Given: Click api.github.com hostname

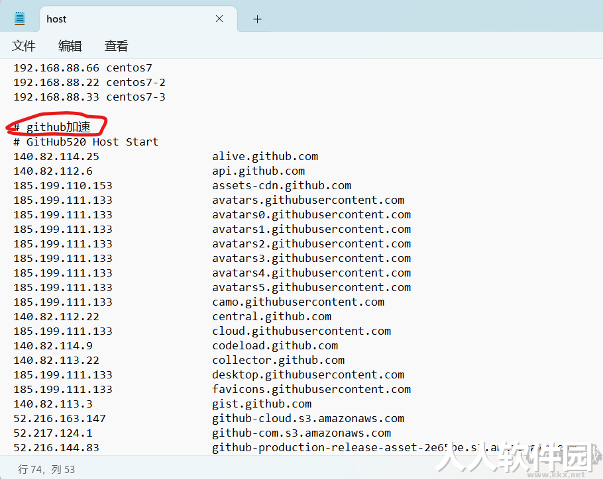Looking at the screenshot, I should coord(258,171).
